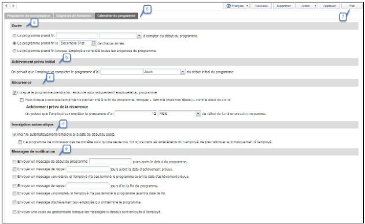Toggle 'Inscrire automatiquement l'employé' checkbox

coord(14,135)
